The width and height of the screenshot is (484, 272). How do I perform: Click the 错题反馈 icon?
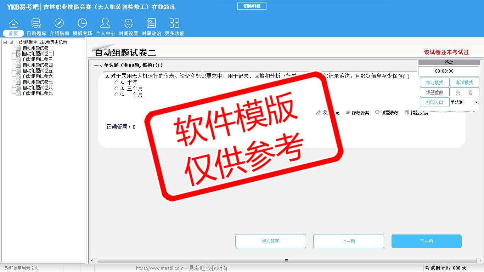tap(407, 113)
